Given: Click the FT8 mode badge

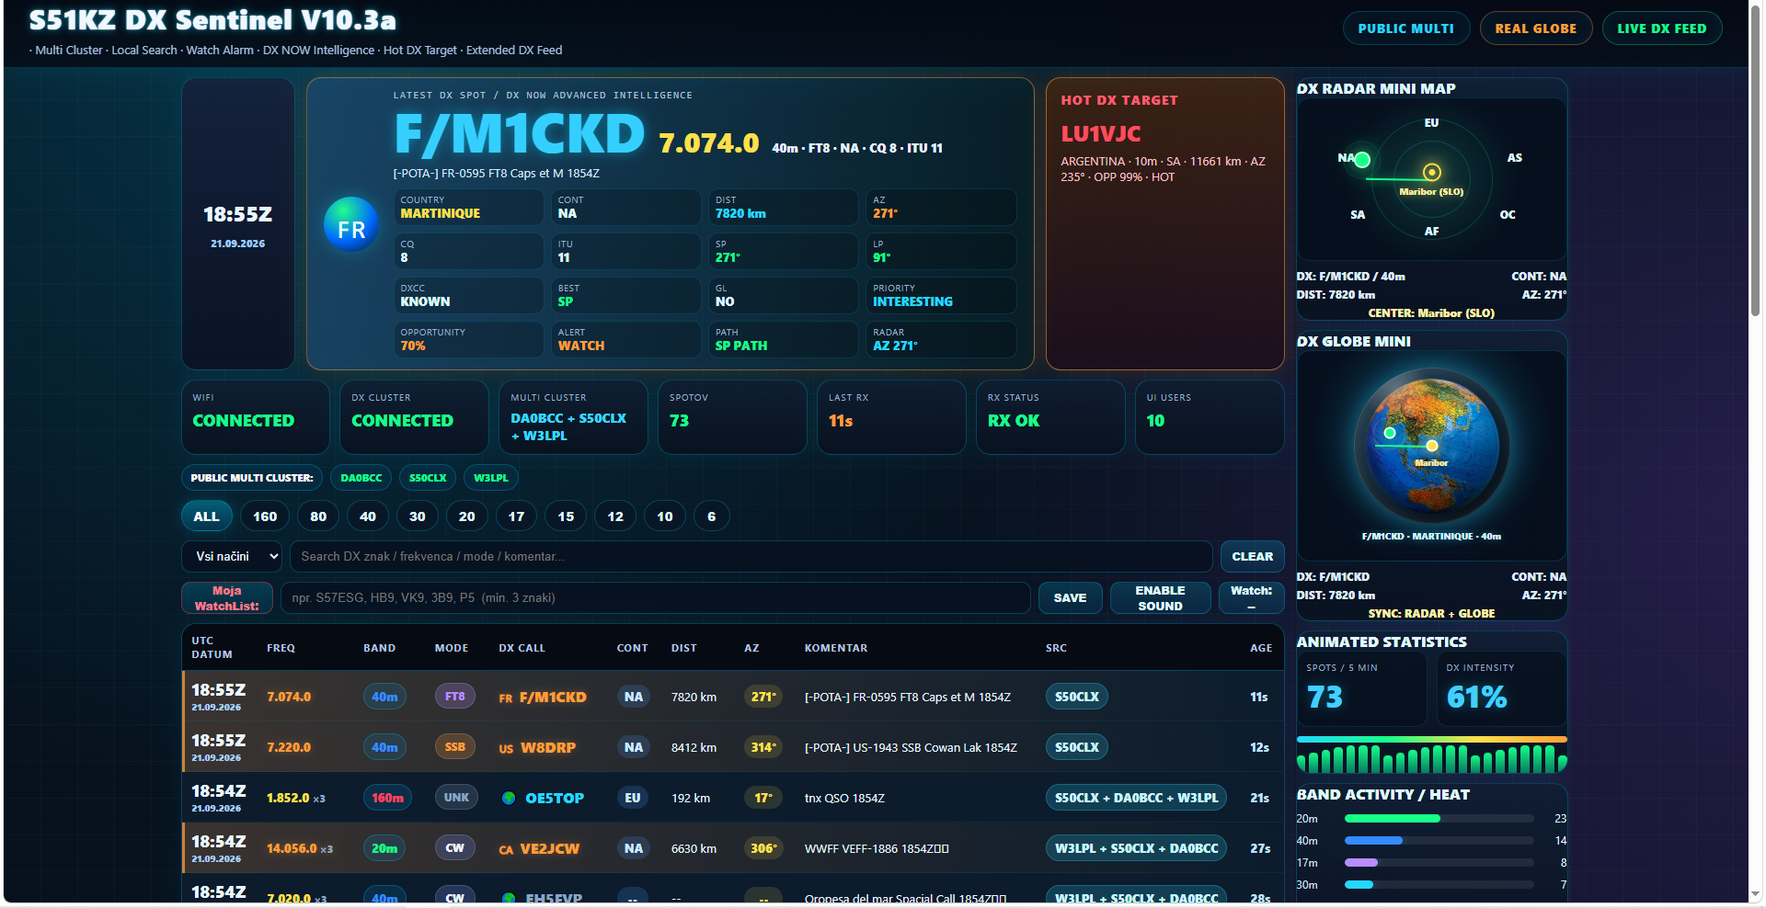Looking at the screenshot, I should [455, 697].
